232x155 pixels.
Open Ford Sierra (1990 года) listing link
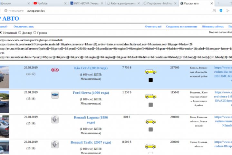tap(91, 93)
